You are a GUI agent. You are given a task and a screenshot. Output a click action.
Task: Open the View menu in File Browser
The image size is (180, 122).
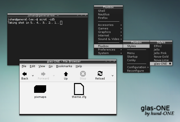42,66
